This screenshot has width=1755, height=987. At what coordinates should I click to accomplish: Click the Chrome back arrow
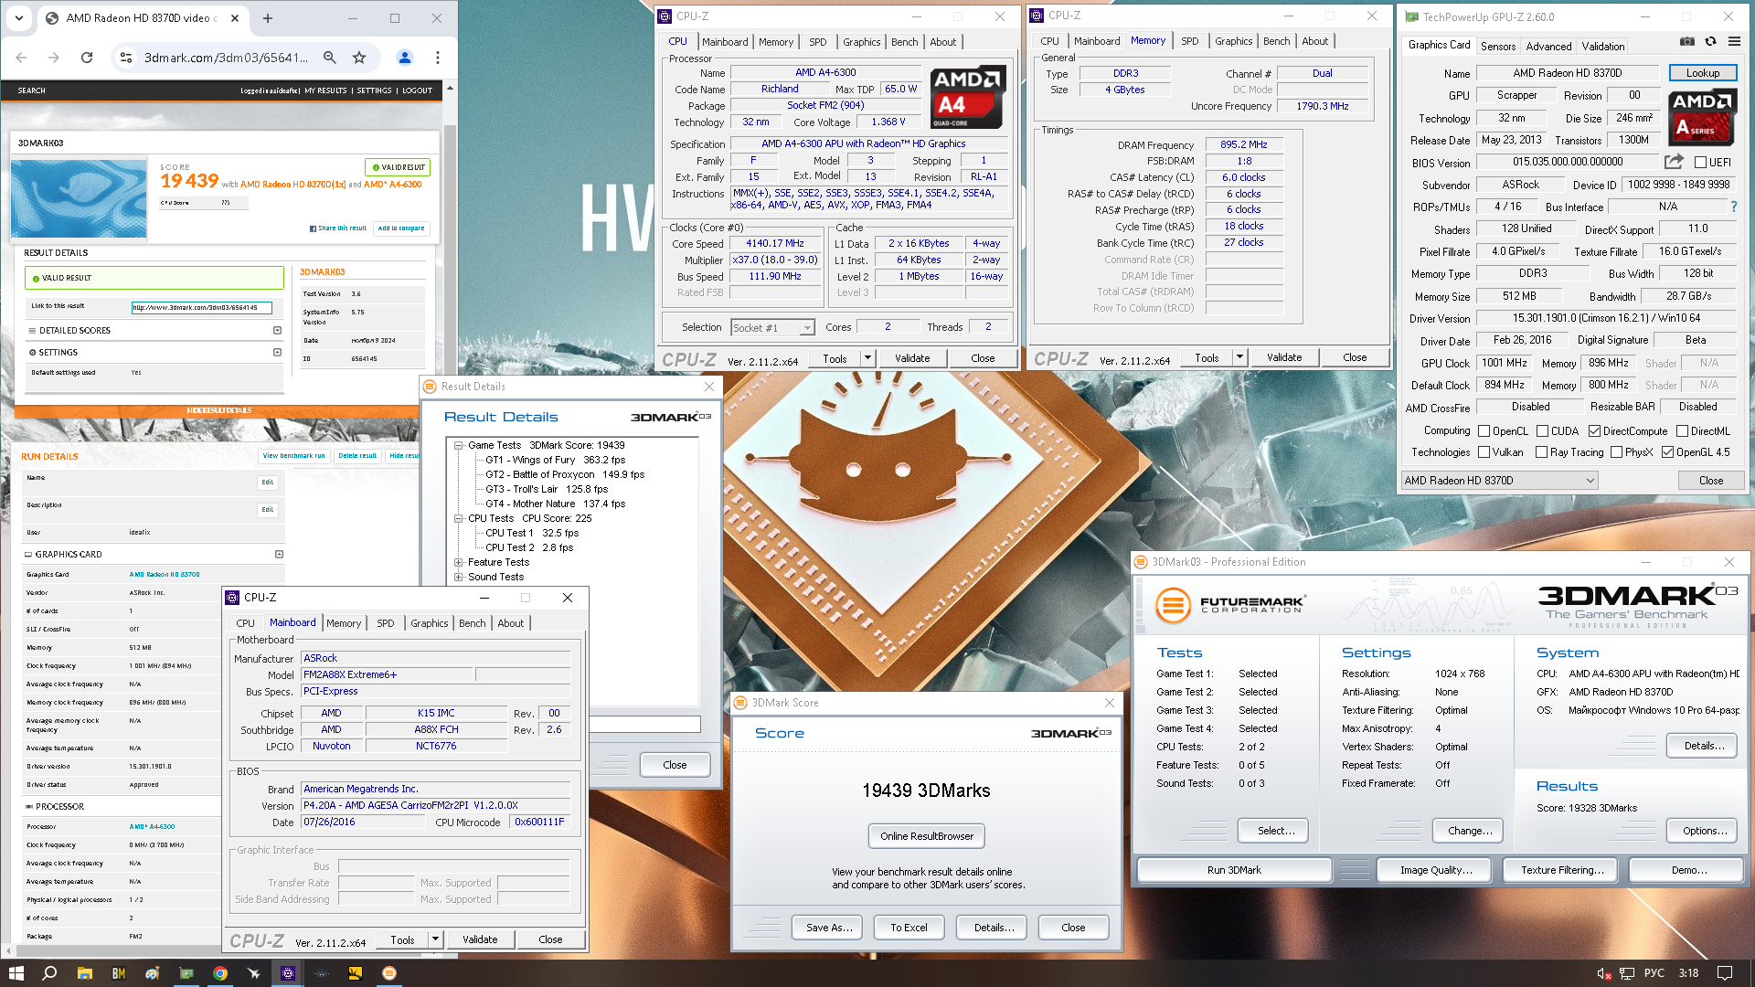pos(21,58)
